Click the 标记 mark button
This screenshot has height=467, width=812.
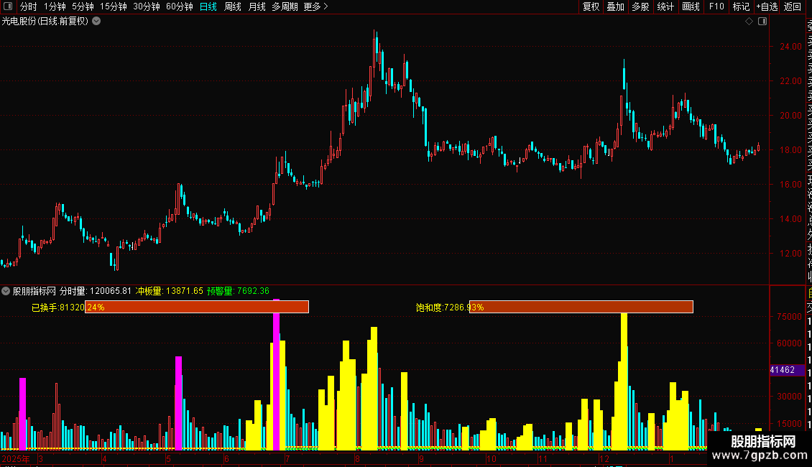click(x=741, y=6)
